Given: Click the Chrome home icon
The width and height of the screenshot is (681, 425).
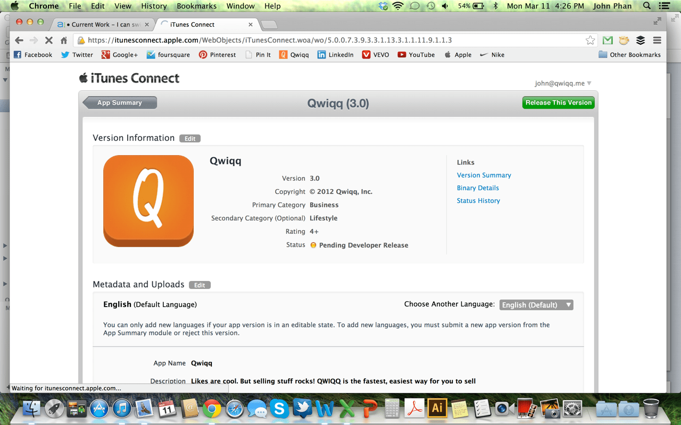Looking at the screenshot, I should [x=64, y=40].
